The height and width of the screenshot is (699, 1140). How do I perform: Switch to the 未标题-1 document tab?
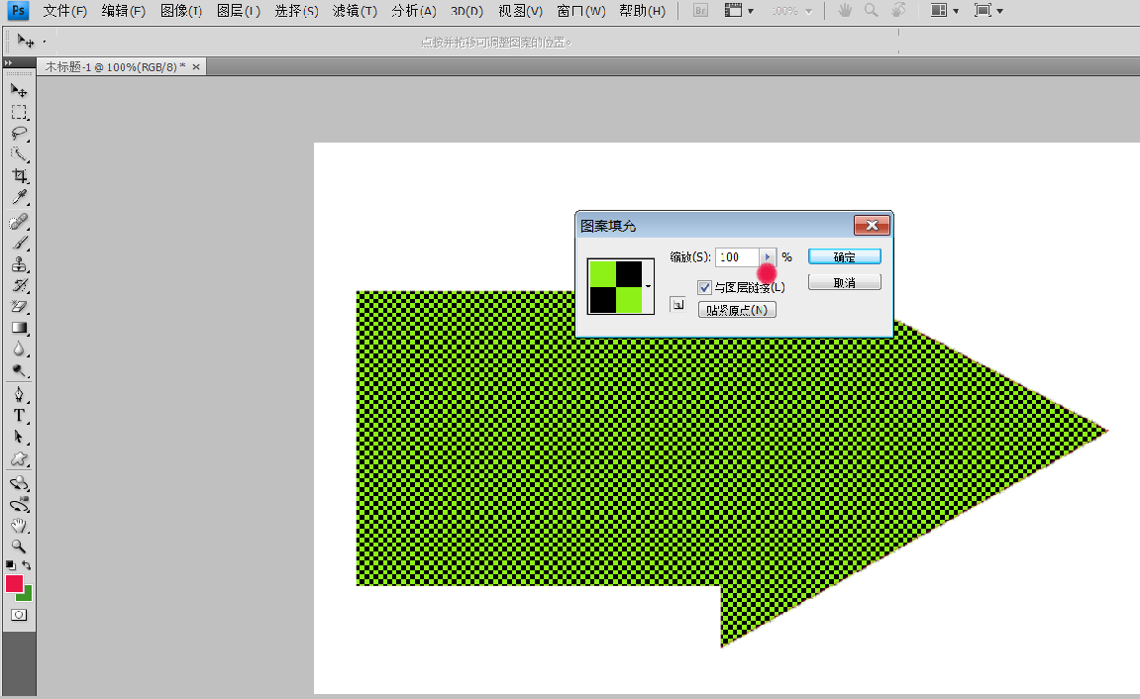click(115, 67)
